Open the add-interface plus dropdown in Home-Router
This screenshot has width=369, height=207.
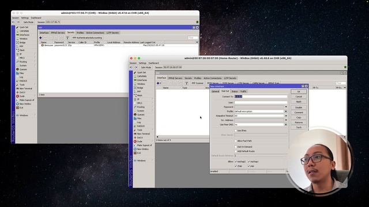[159, 83]
